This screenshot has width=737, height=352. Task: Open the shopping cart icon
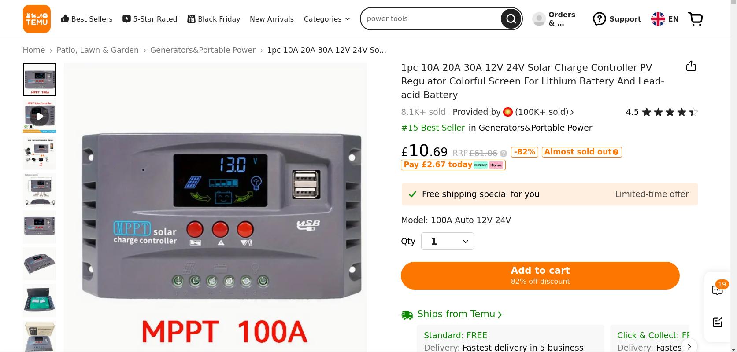click(x=695, y=19)
